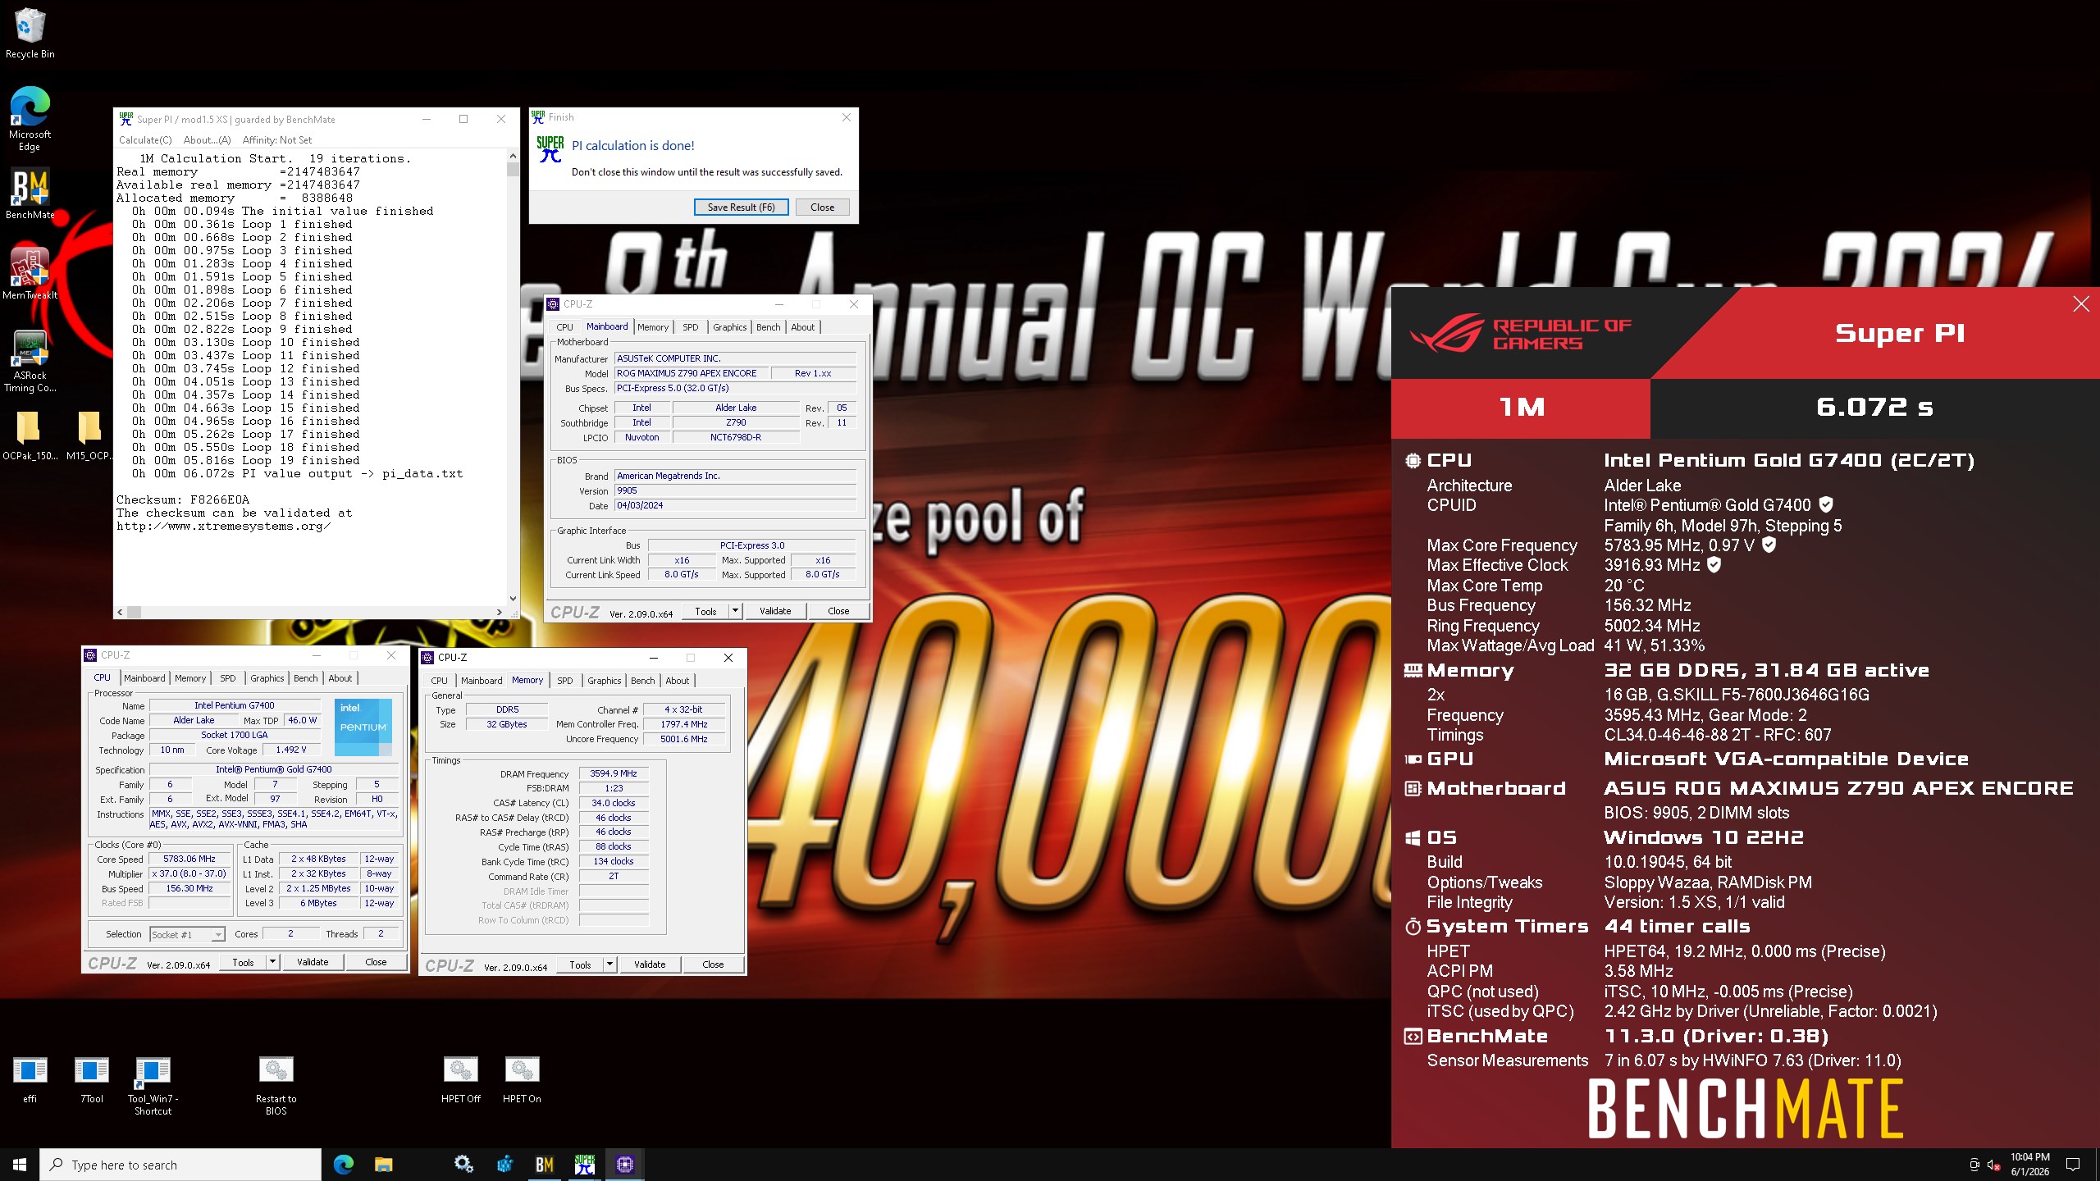Switch to BenchMate in the taskbar
This screenshot has height=1181, width=2100.
(x=545, y=1165)
